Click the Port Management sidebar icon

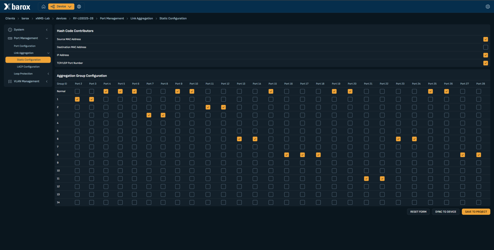tap(10, 38)
